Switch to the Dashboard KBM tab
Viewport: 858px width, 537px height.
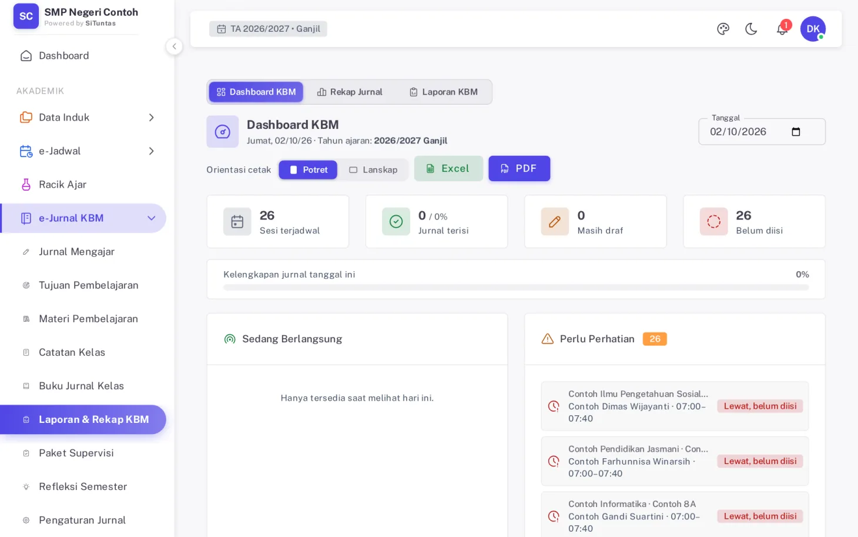tap(256, 92)
